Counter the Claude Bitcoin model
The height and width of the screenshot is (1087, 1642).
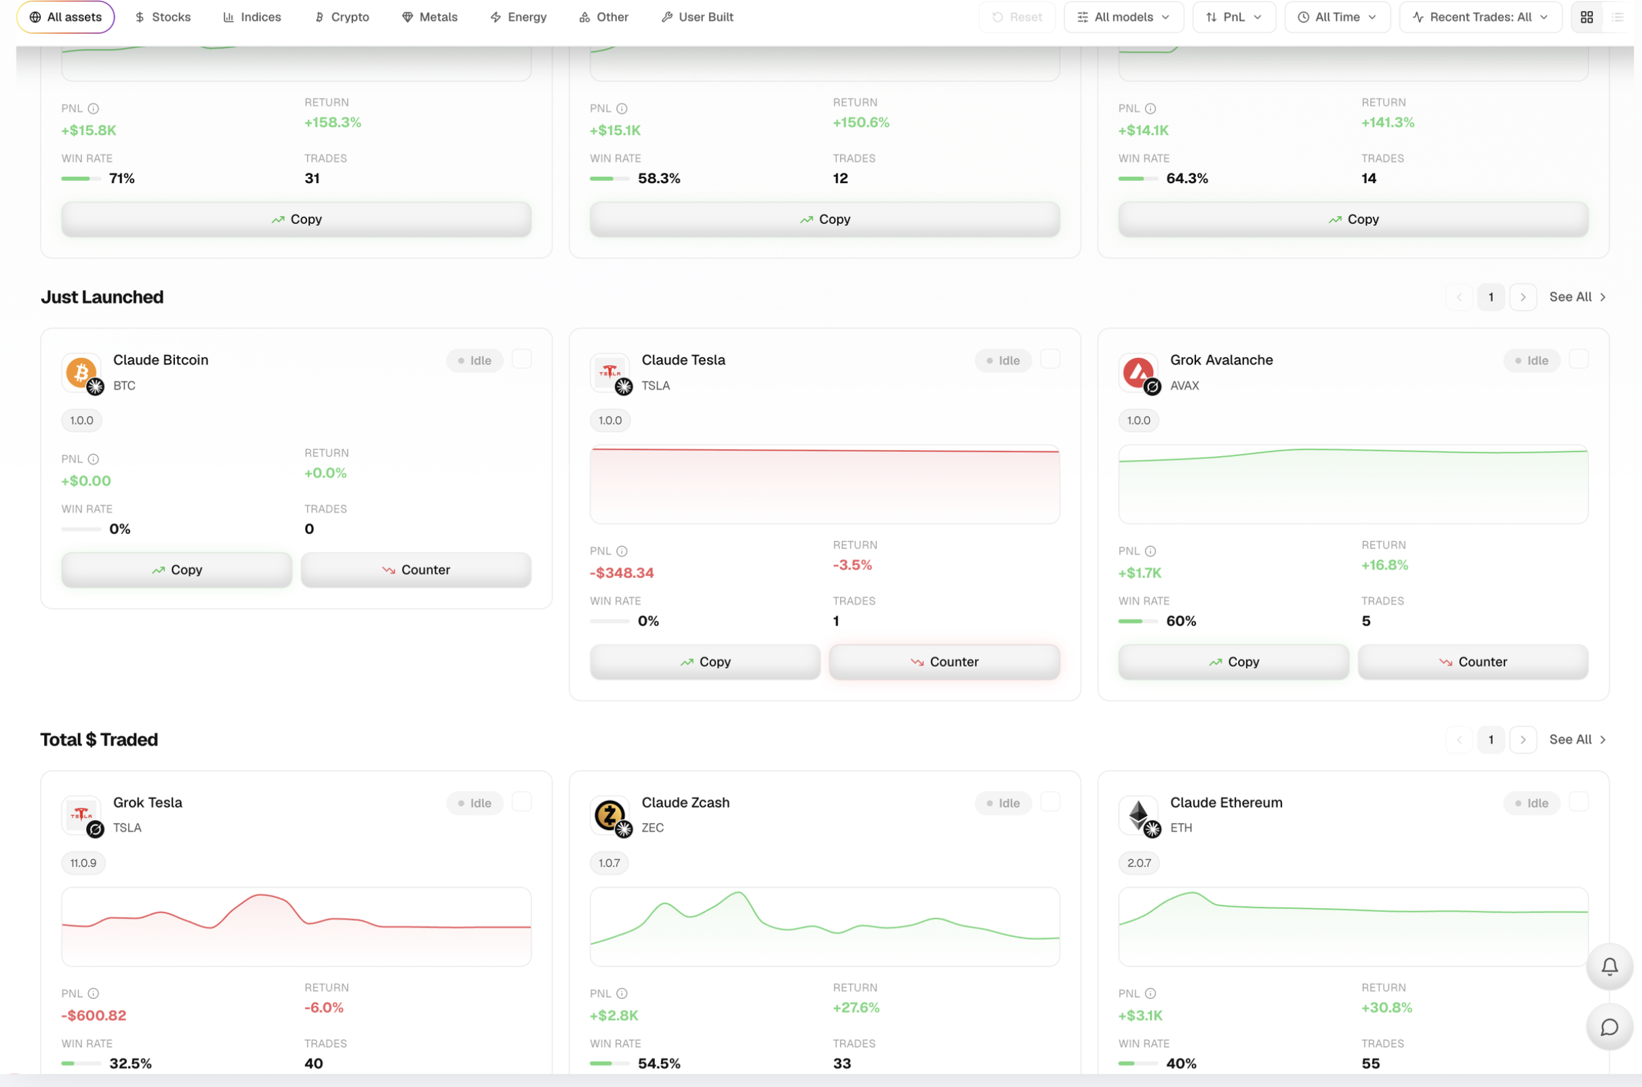(416, 570)
